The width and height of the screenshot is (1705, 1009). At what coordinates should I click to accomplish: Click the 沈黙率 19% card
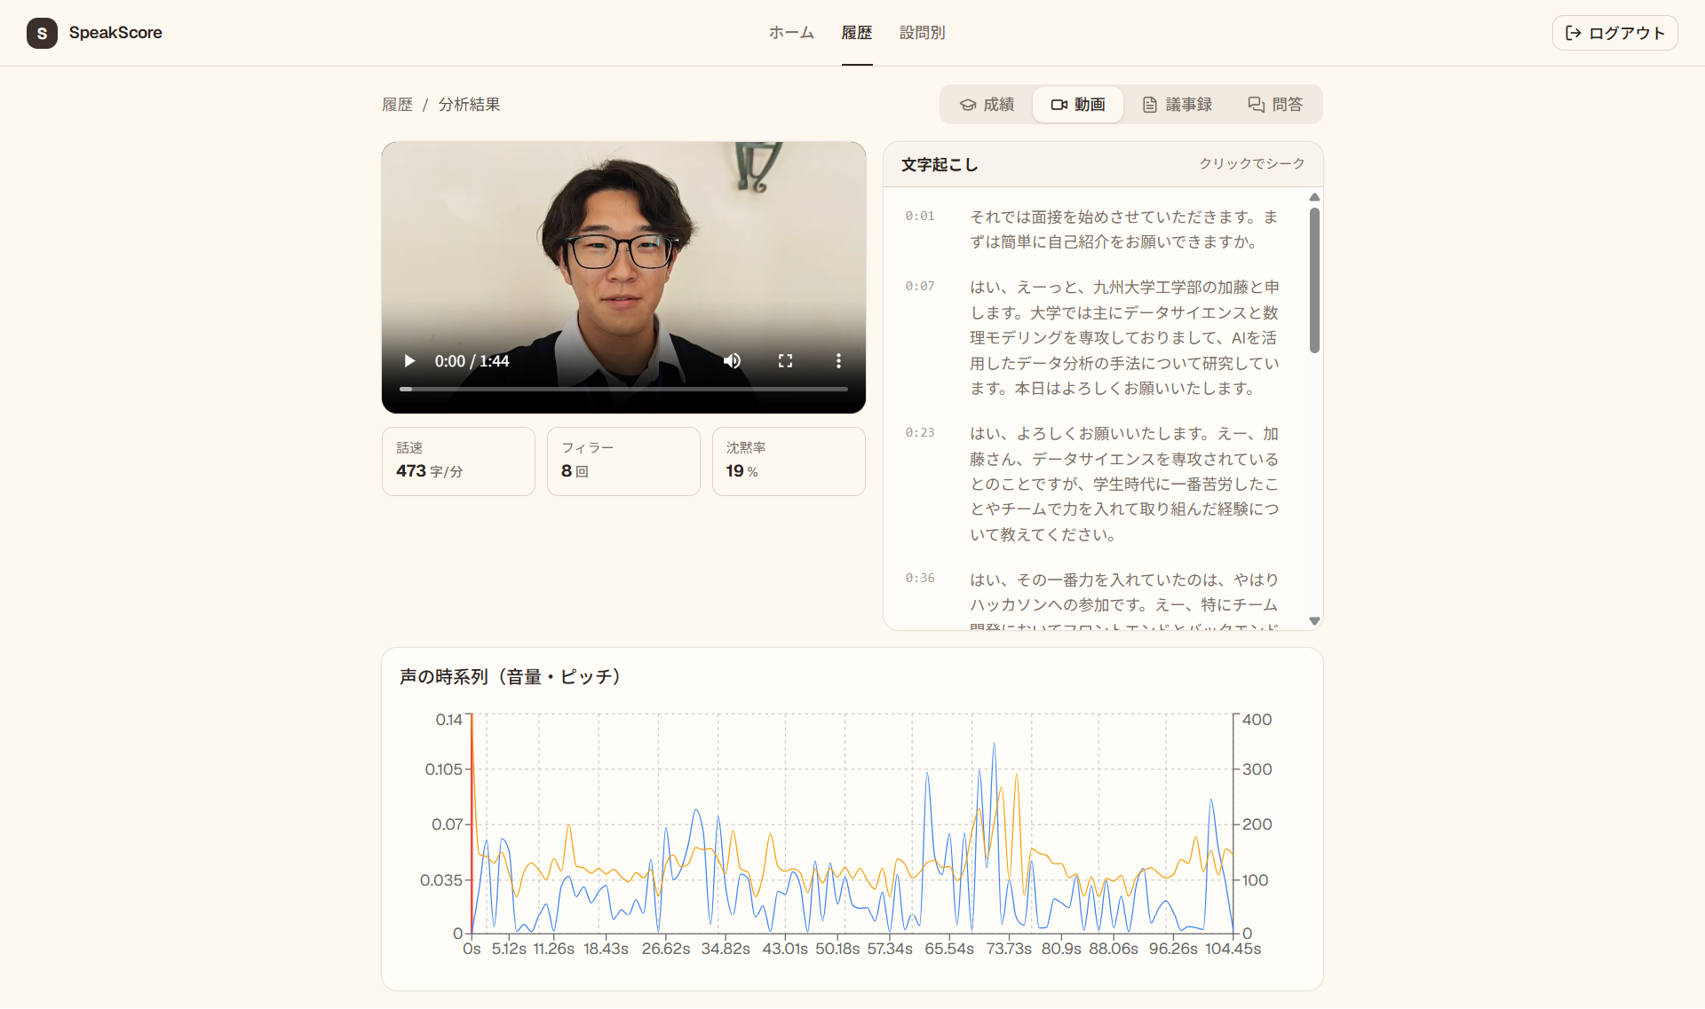click(789, 461)
